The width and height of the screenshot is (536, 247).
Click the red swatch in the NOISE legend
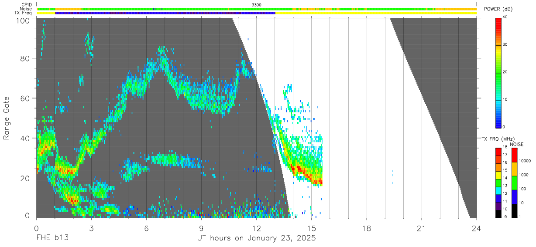[514, 155]
